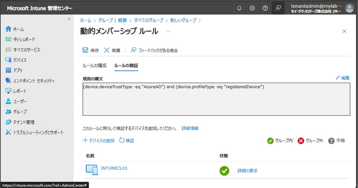Open エンドポイント セキュリティ in sidebar
The image size is (358, 188).
pyautogui.click(x=30, y=81)
